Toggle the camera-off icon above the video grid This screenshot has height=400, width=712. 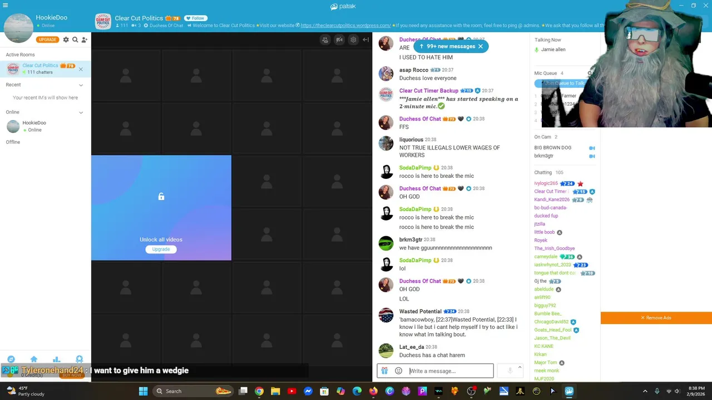pyautogui.click(x=339, y=40)
